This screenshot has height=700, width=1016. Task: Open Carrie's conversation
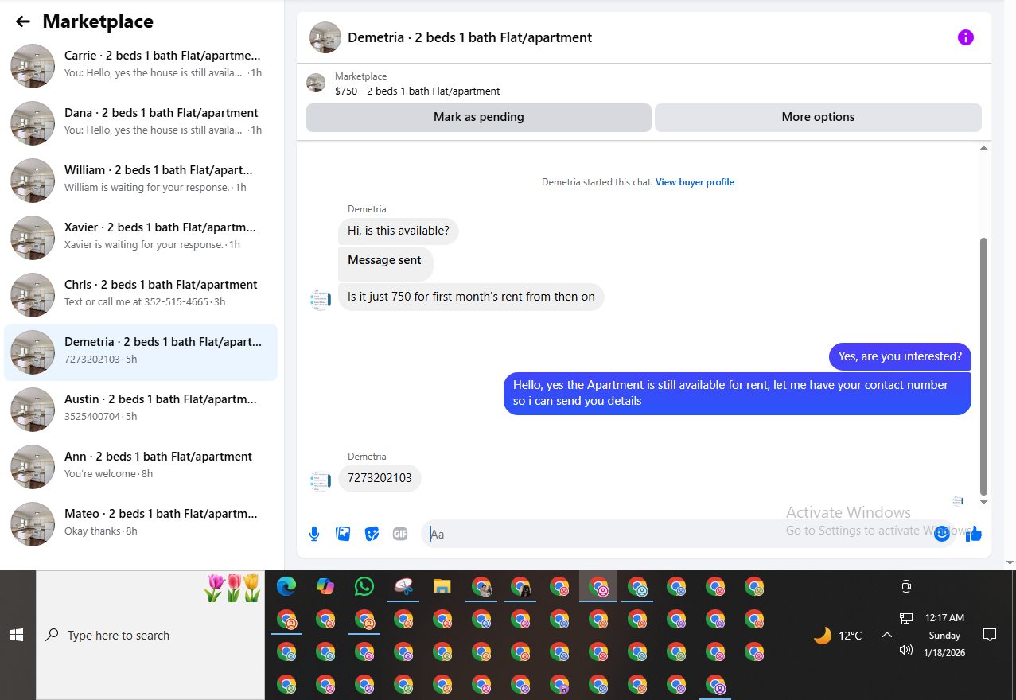click(141, 64)
